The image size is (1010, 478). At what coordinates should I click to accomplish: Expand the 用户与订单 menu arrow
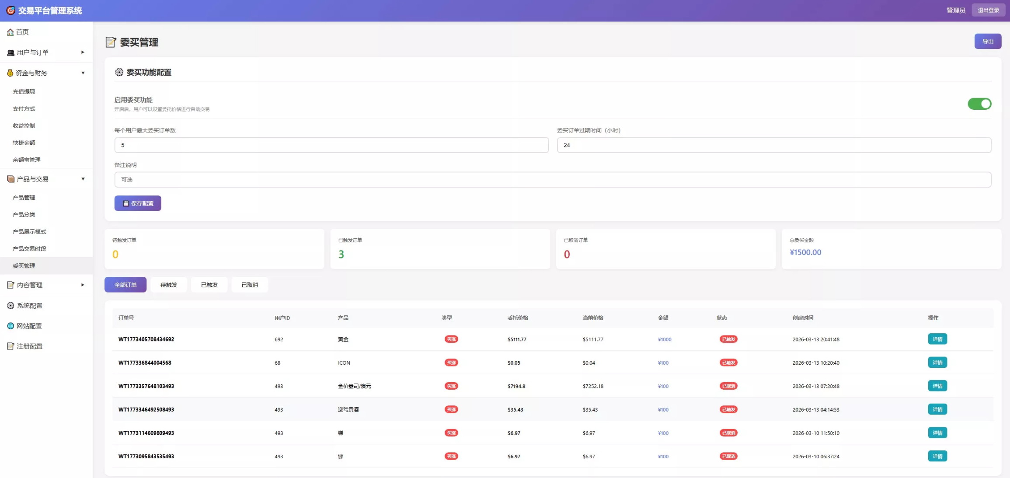pyautogui.click(x=83, y=52)
